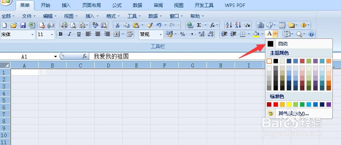
Task: Click the AutoSum sigma icon
Action: [x=199, y=25]
